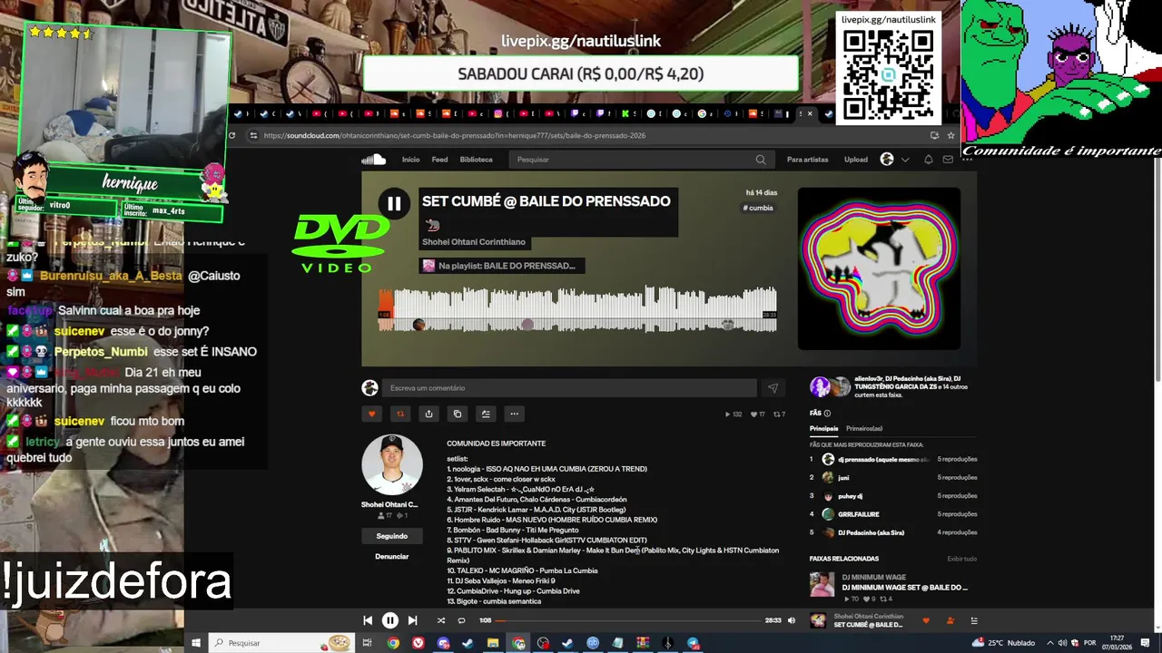Open the Na playlist: BAILE DO PRENSSADO link
1162x653 pixels.
click(501, 266)
